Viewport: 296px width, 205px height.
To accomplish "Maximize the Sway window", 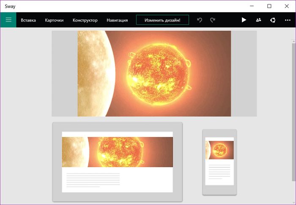I will pos(269,6).
